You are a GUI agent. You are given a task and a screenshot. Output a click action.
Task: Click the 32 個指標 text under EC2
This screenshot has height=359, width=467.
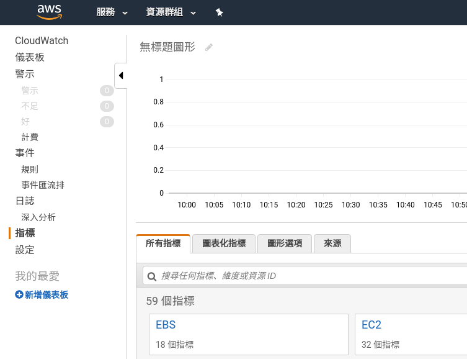click(x=380, y=344)
